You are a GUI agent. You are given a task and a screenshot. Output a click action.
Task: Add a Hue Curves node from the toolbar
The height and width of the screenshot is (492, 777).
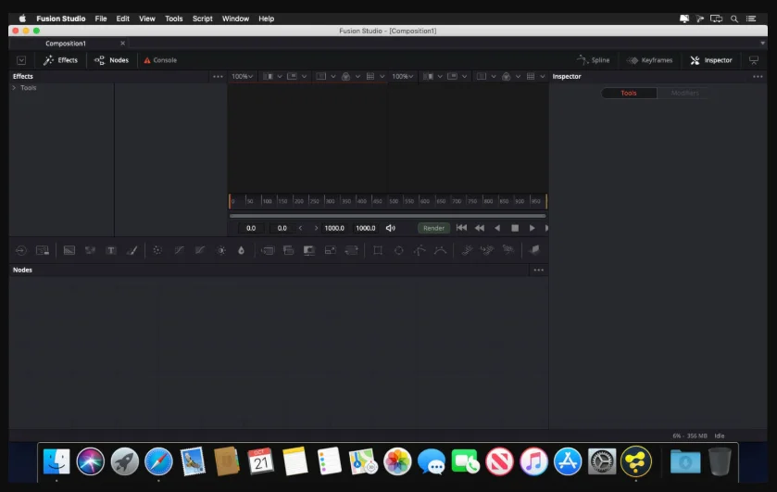(200, 250)
